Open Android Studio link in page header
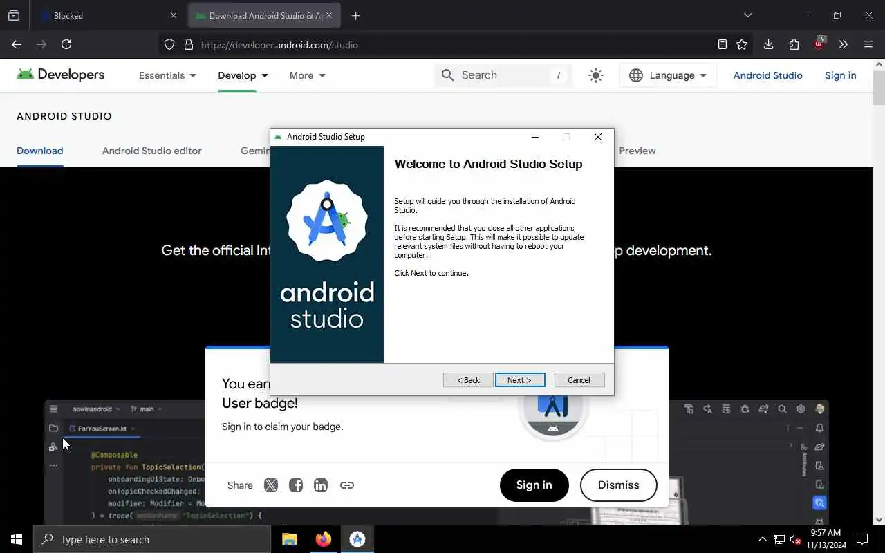 click(767, 75)
